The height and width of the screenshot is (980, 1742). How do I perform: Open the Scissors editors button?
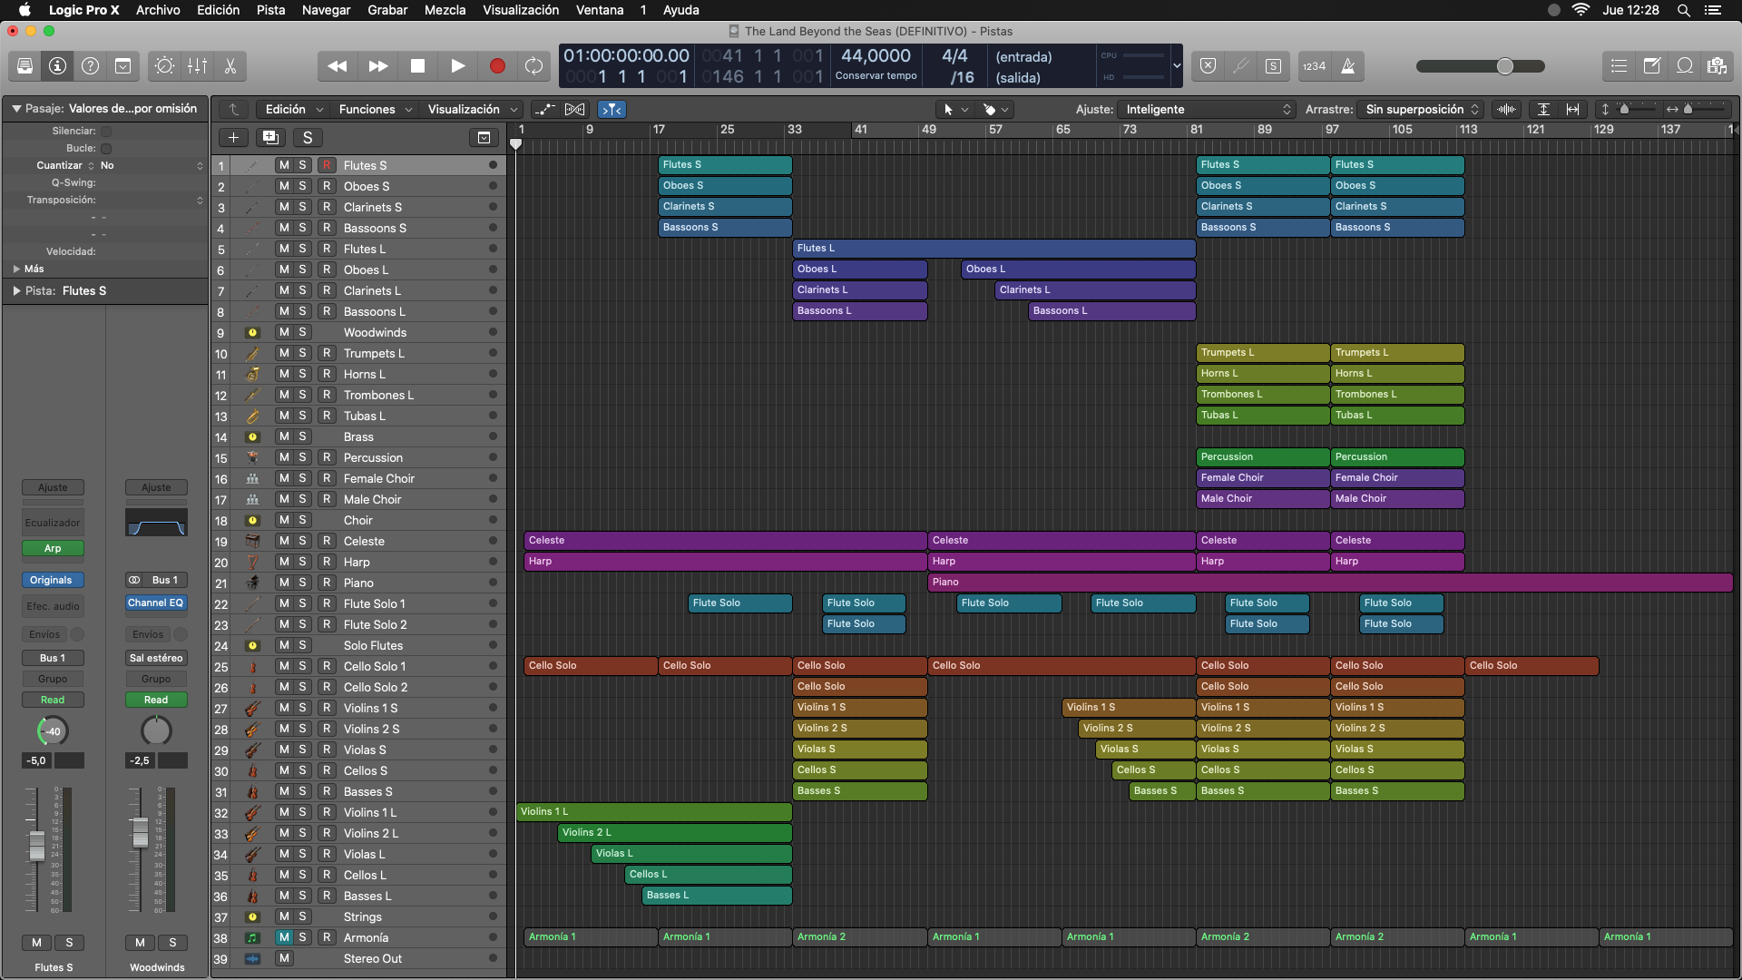(230, 66)
